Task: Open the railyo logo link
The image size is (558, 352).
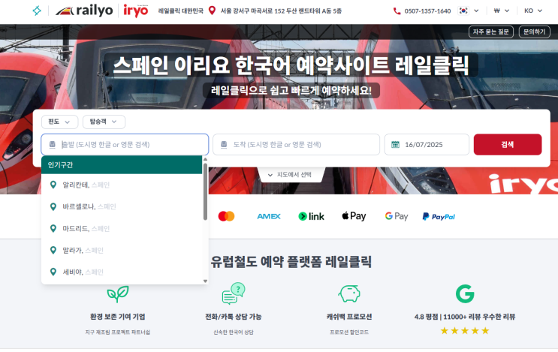Action: click(84, 11)
